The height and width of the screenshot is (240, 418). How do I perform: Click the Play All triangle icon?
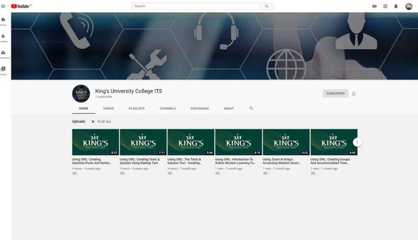coord(93,121)
